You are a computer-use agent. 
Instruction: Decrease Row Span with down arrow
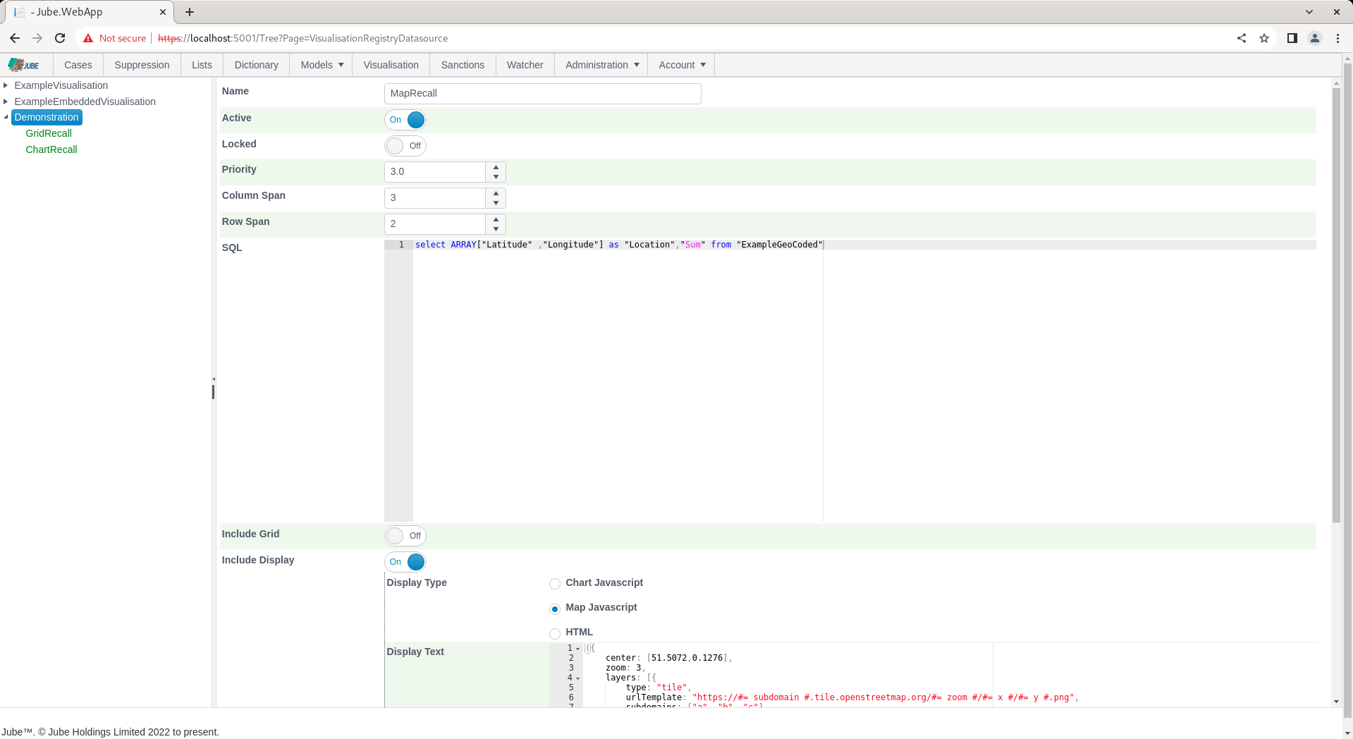[496, 229]
